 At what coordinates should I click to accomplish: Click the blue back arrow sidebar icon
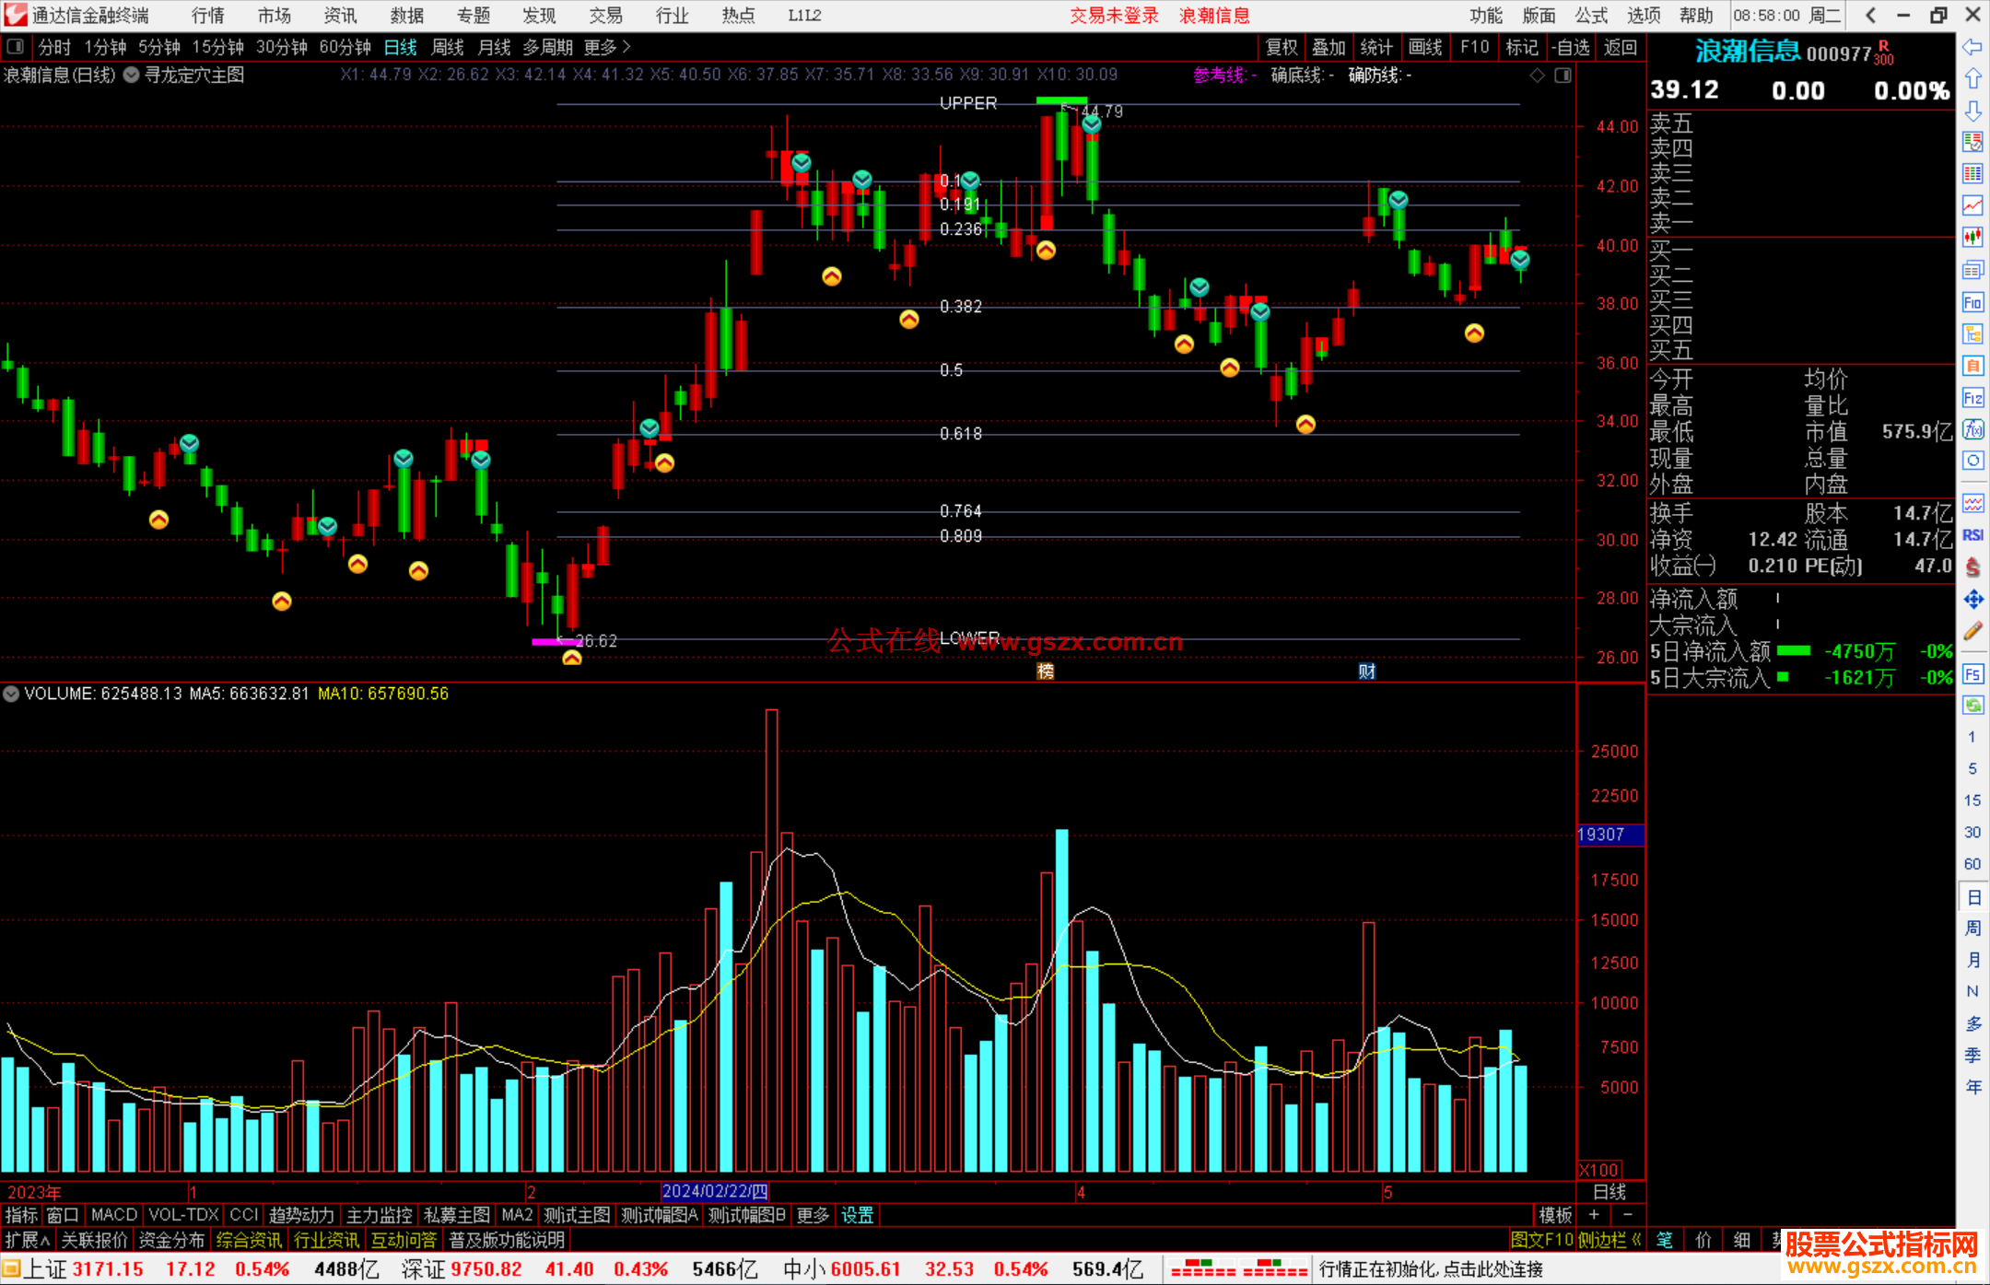(1972, 47)
